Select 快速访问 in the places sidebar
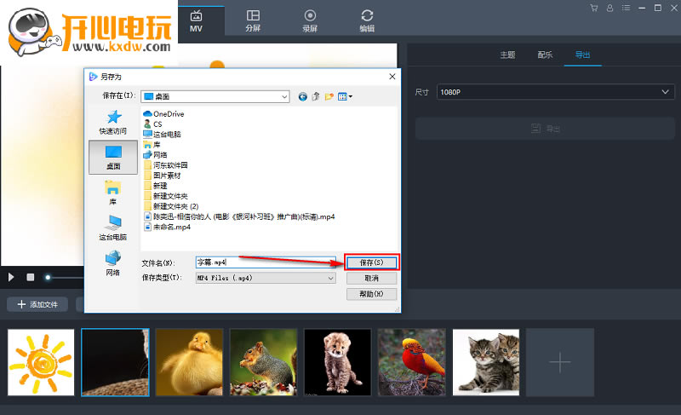The width and height of the screenshot is (681, 415). (x=112, y=121)
